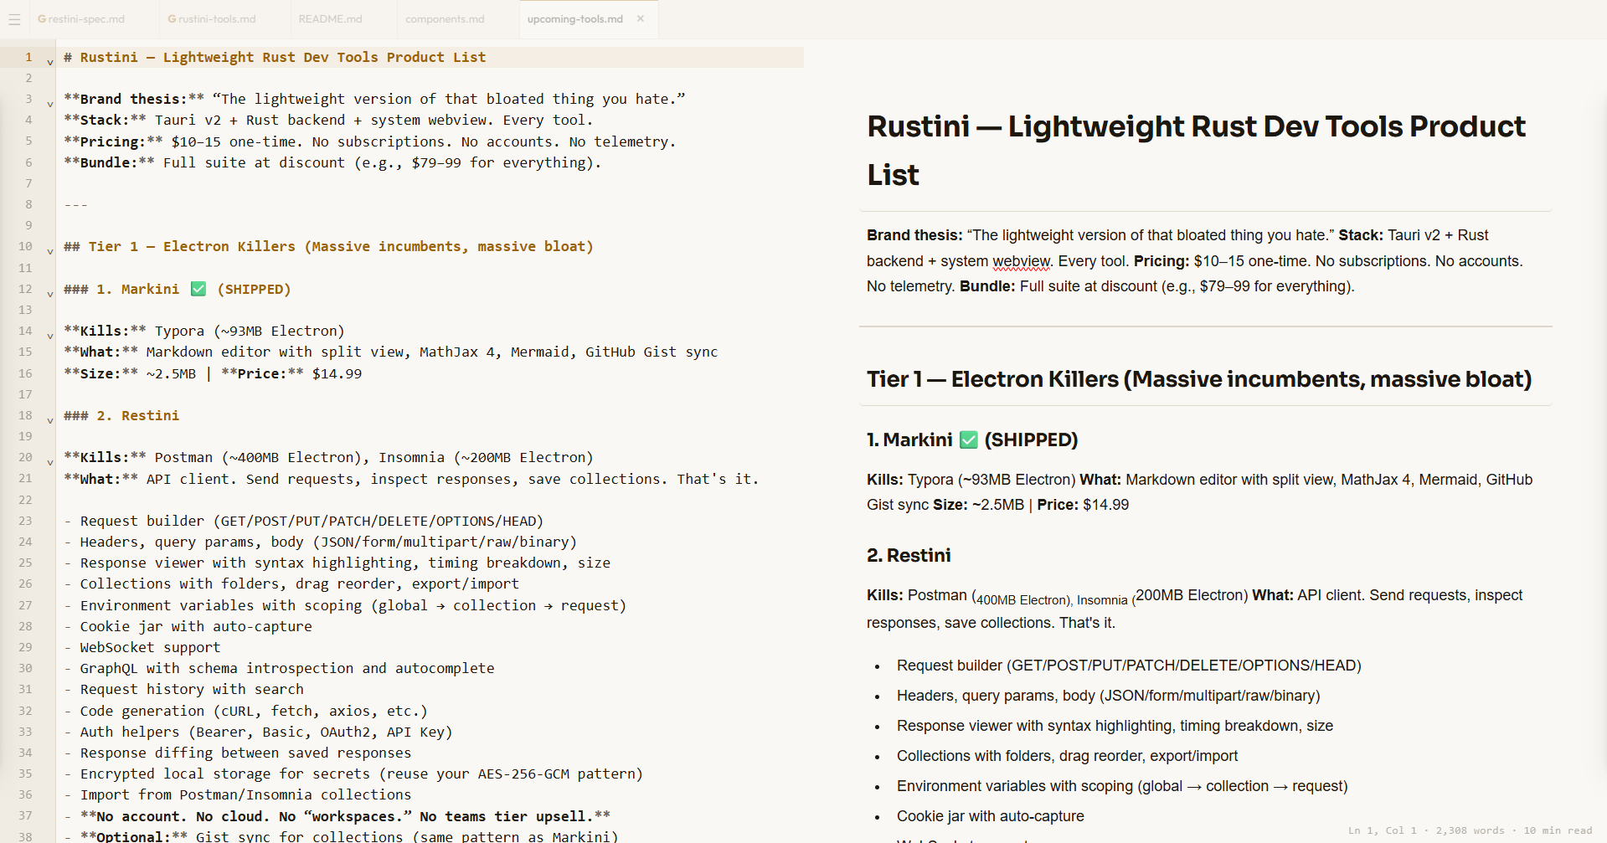Viewport: 1607px width, 843px height.
Task: Collapse the Brand thesis block on line 3
Action: 50,104
